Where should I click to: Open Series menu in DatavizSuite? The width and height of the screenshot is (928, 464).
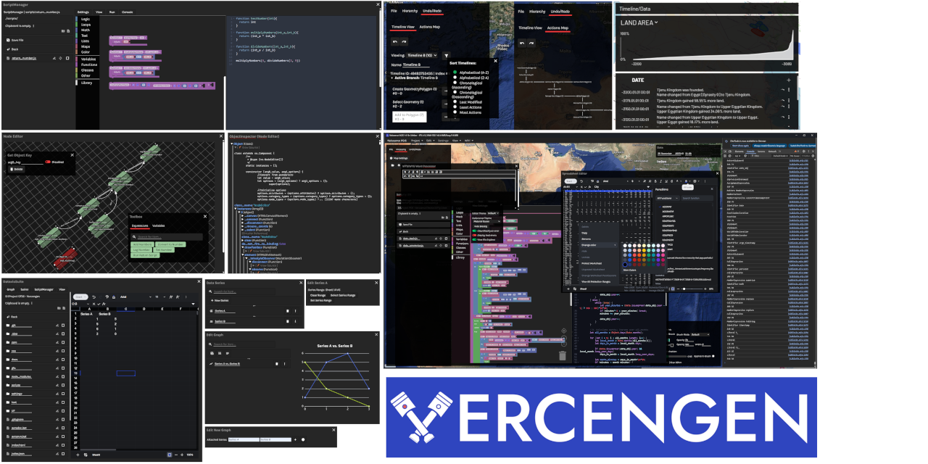click(25, 289)
